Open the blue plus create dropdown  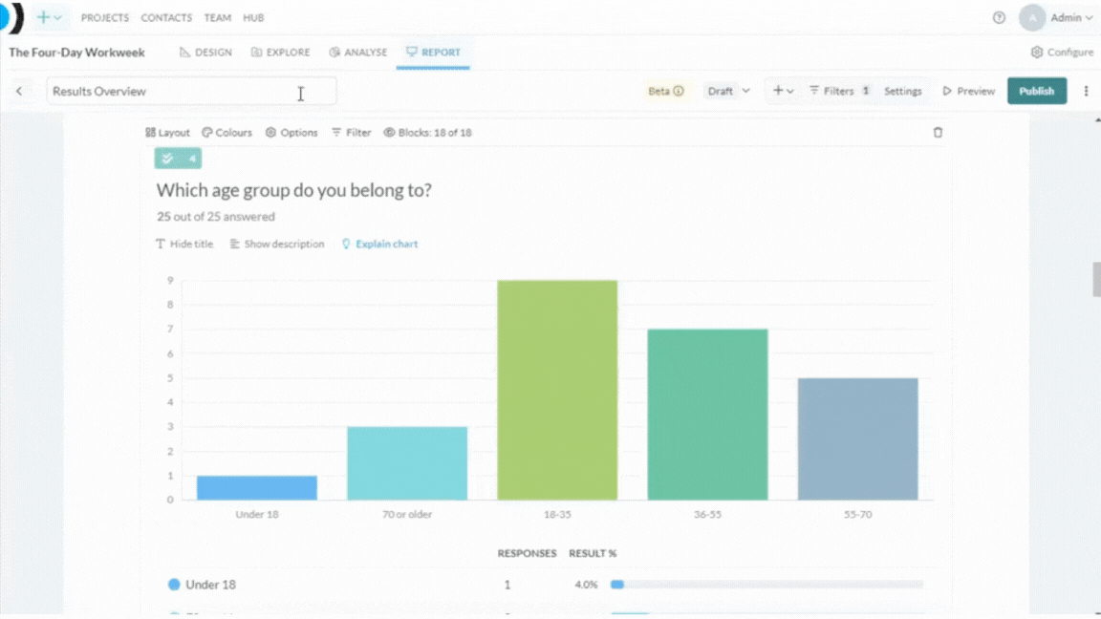49,17
